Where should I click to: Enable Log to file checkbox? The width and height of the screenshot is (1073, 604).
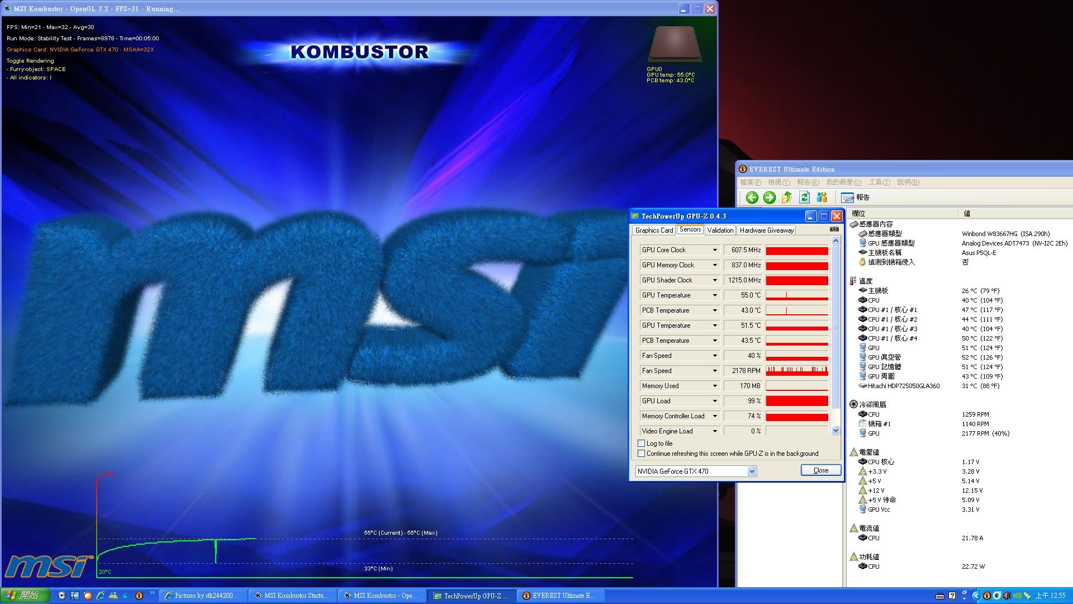642,443
